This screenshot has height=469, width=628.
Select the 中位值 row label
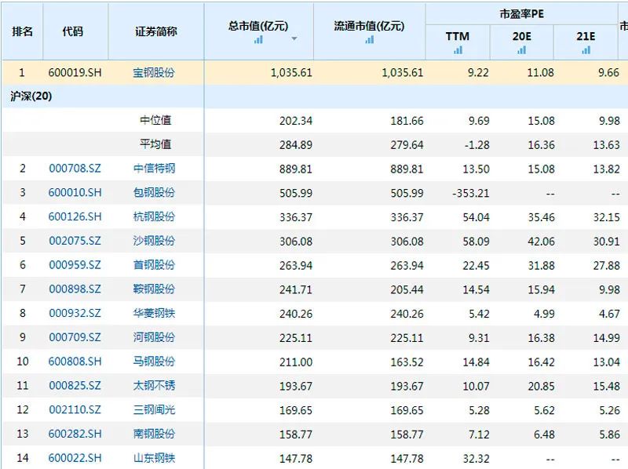coord(155,120)
